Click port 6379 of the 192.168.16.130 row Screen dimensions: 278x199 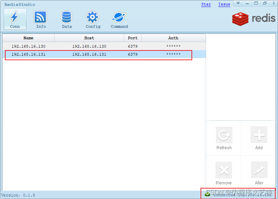[133, 46]
